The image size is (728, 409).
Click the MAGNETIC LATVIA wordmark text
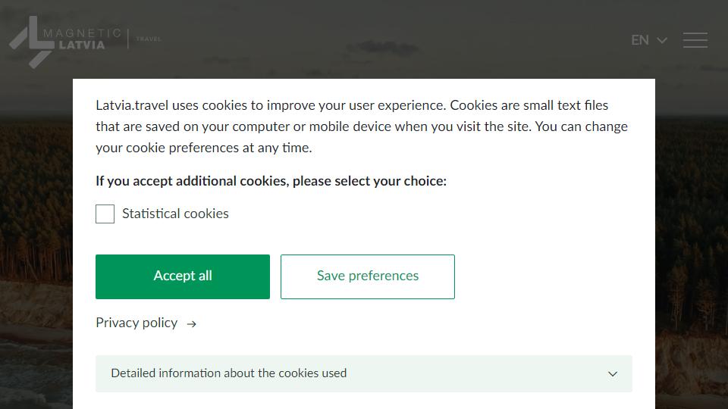(x=82, y=39)
